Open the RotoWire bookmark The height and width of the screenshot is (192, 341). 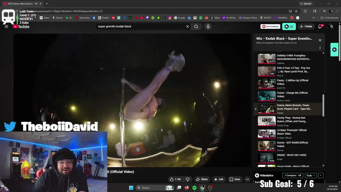281,18
